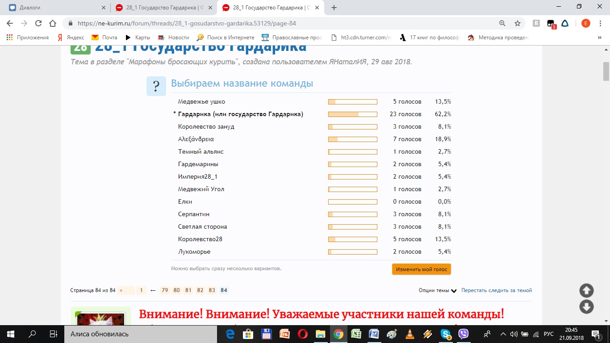Open VLC media player from taskbar
The image size is (610, 343).
pyautogui.click(x=409, y=334)
